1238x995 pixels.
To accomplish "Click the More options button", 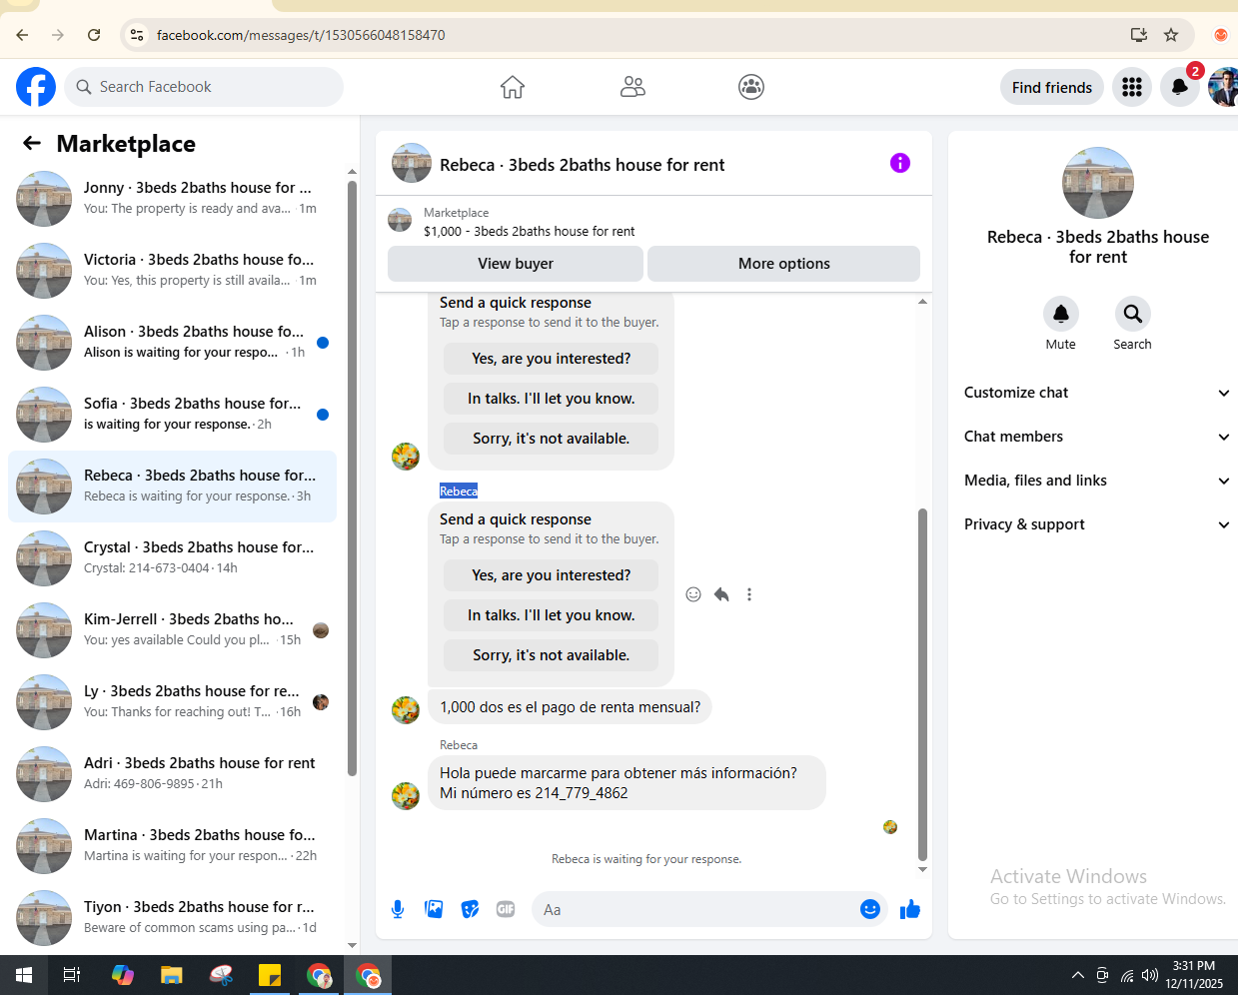I will 784,264.
